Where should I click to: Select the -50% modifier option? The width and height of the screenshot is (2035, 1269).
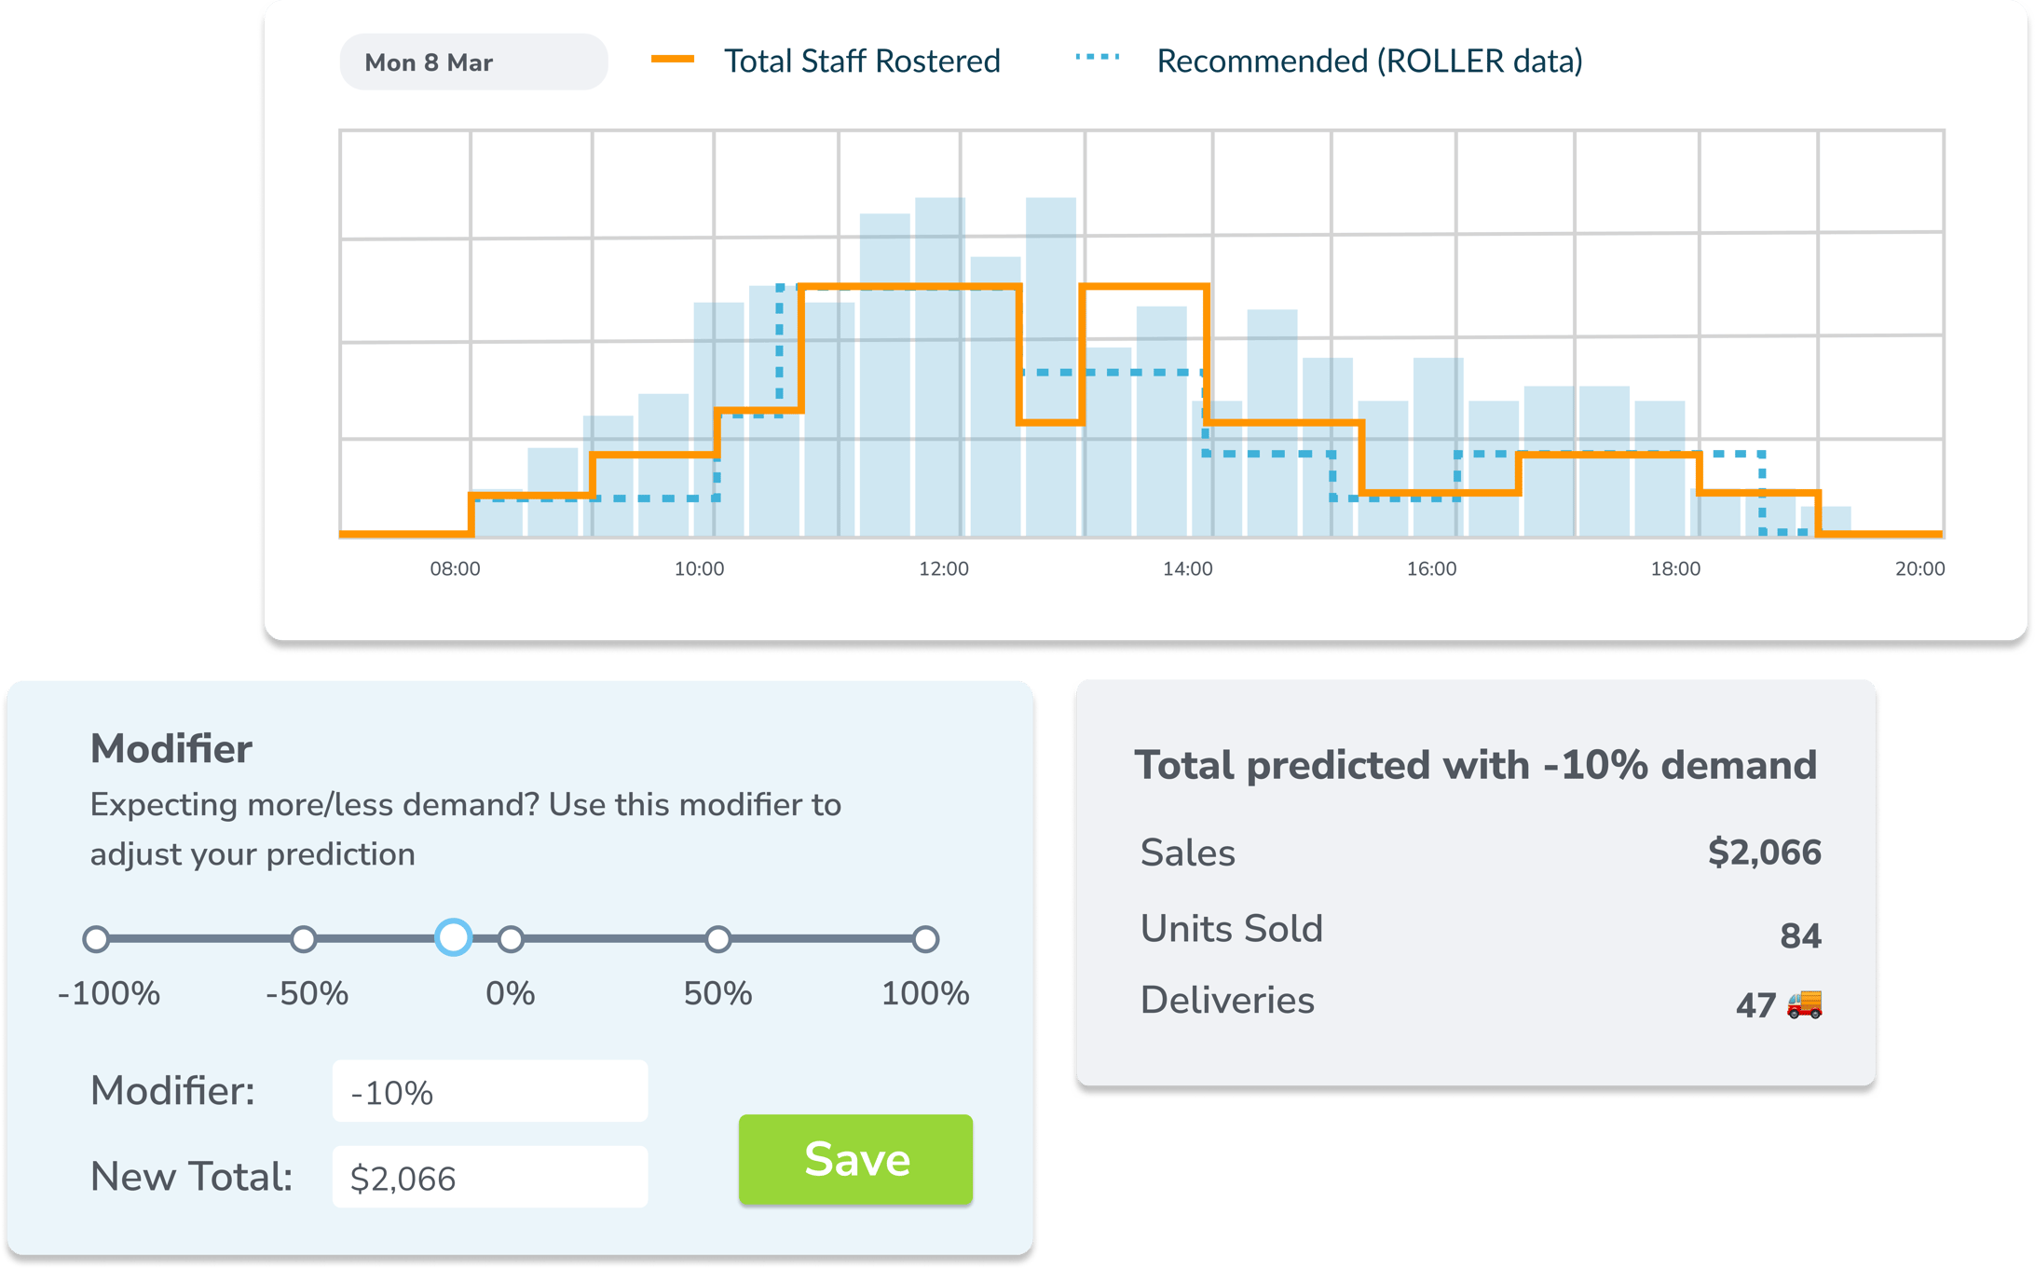[303, 941]
